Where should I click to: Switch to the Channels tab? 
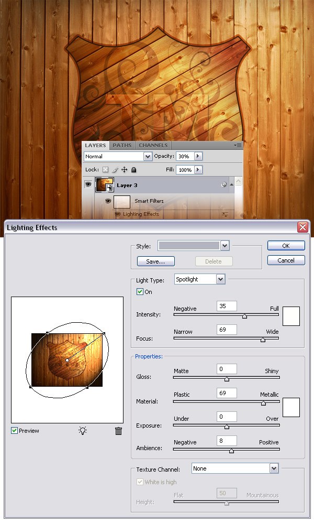153,145
